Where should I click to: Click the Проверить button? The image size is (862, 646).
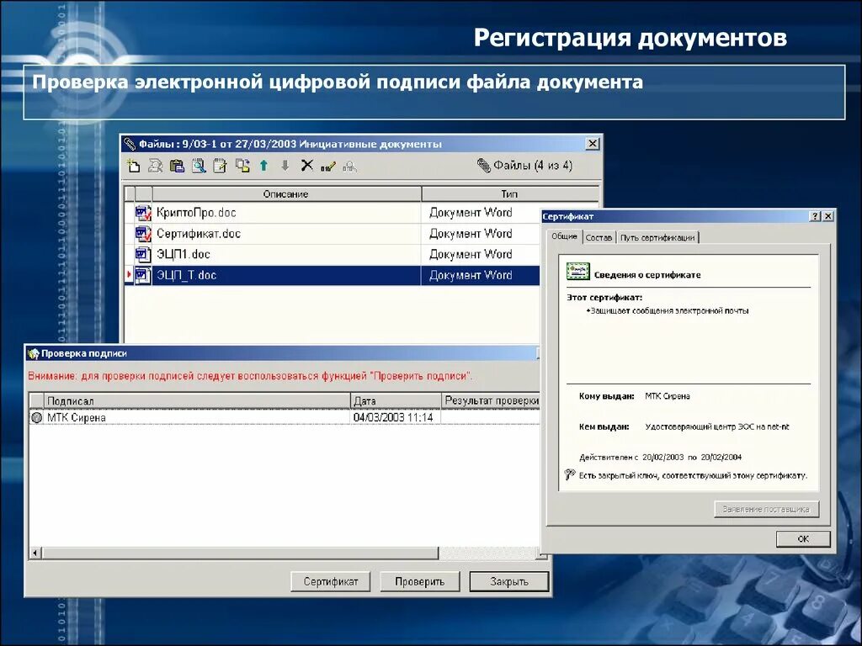tap(419, 581)
